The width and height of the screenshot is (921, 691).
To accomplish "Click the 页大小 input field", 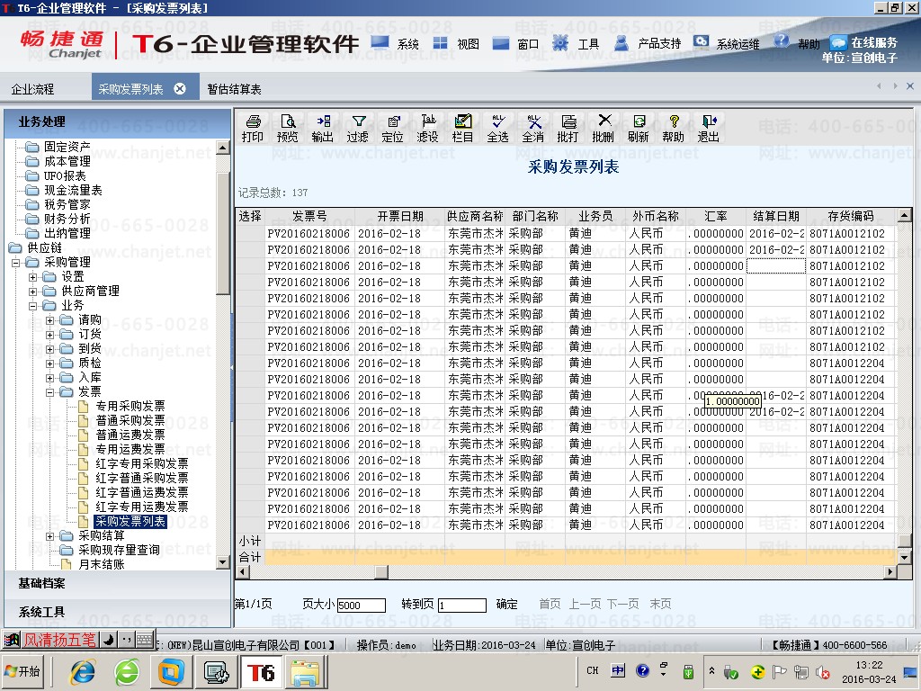I will click(x=362, y=606).
